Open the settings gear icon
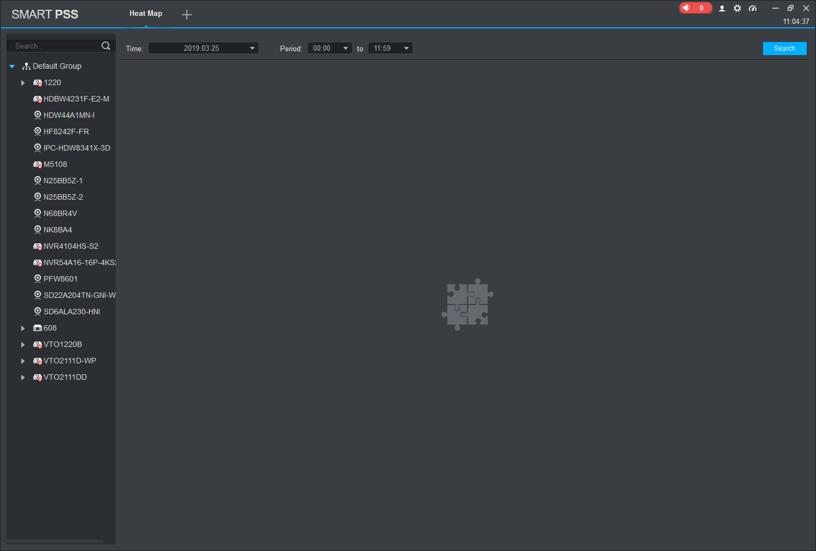Image resolution: width=816 pixels, height=551 pixels. pos(737,8)
